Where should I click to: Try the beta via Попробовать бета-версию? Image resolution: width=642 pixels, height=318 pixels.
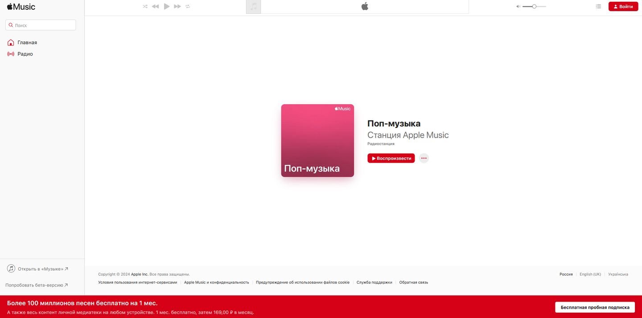pyautogui.click(x=37, y=285)
